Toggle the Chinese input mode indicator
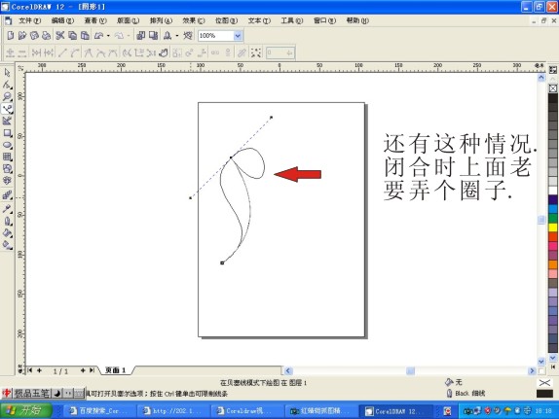The image size is (559, 419). tap(7, 393)
